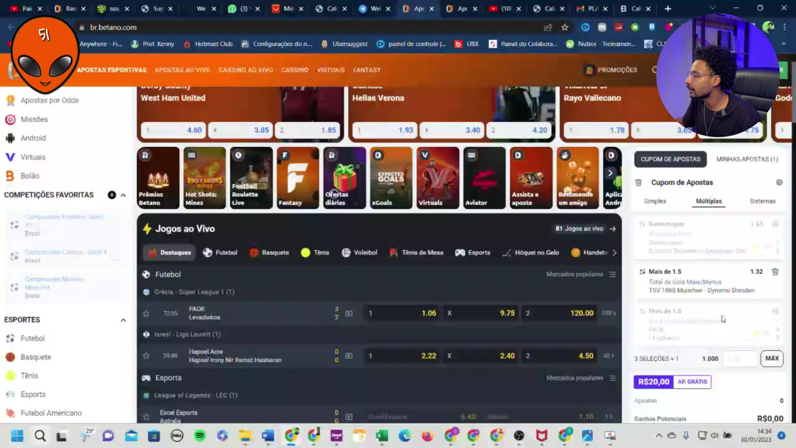Pick Hellas Verona odds 4.20

519,130
